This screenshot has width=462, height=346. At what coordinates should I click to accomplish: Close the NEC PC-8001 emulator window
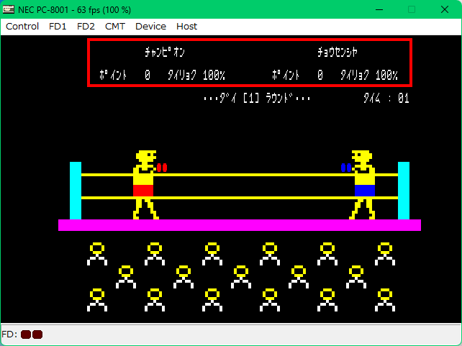(445, 9)
